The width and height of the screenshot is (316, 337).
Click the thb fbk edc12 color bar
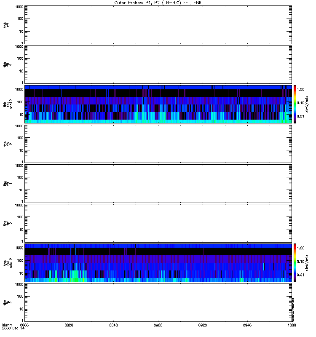(295, 104)
